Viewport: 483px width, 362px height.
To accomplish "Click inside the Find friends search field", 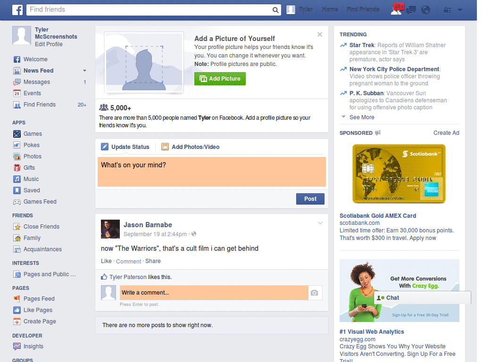I will [x=150, y=10].
